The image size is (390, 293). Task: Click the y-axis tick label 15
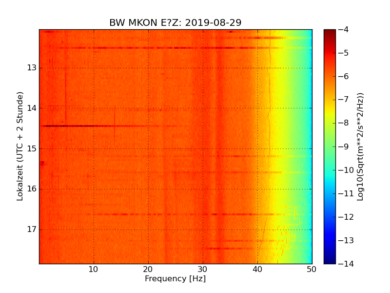32,148
